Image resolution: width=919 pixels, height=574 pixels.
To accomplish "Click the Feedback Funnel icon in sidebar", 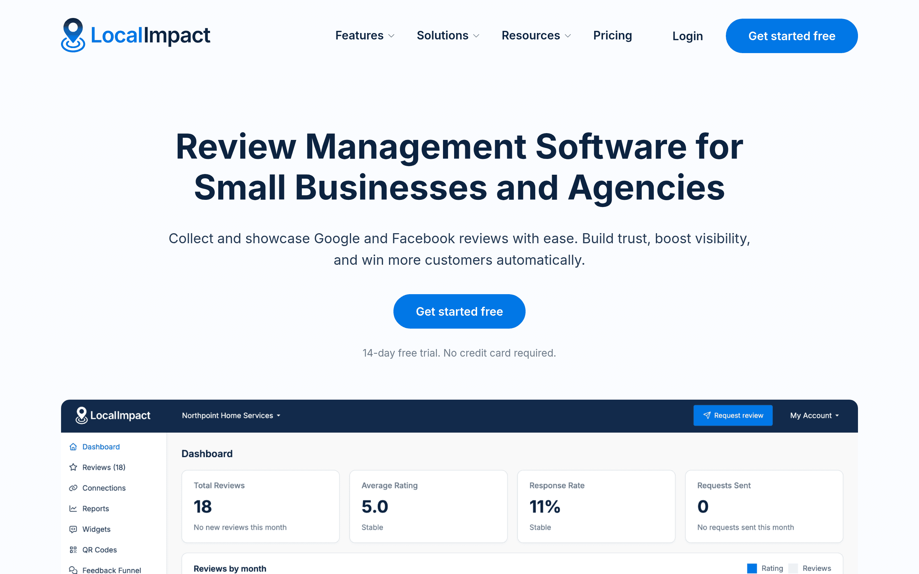I will (73, 570).
